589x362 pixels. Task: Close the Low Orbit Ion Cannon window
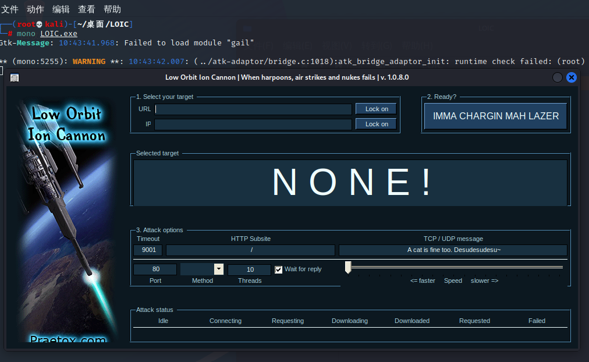point(572,77)
